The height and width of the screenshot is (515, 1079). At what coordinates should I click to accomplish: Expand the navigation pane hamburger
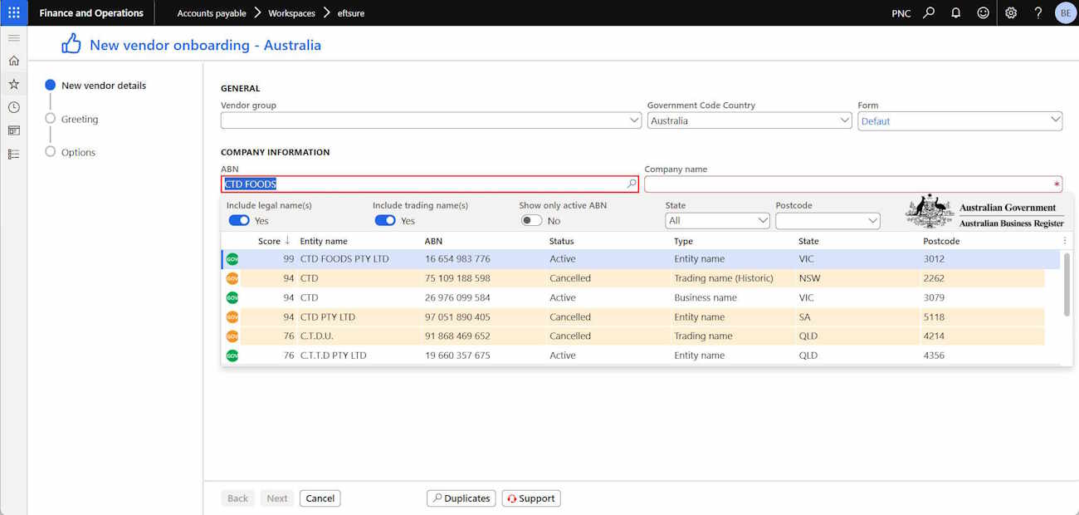(13, 38)
